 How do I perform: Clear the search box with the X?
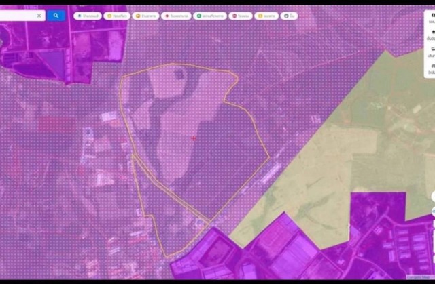[x=39, y=15]
